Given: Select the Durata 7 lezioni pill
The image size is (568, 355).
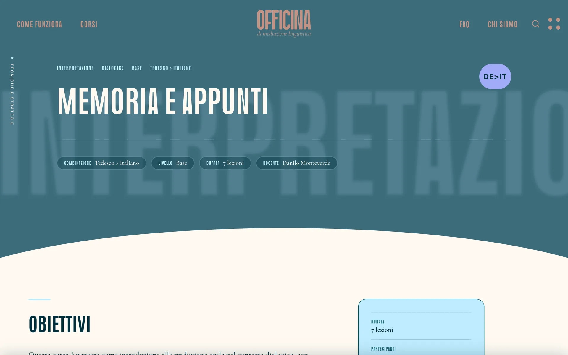Looking at the screenshot, I should (x=225, y=163).
